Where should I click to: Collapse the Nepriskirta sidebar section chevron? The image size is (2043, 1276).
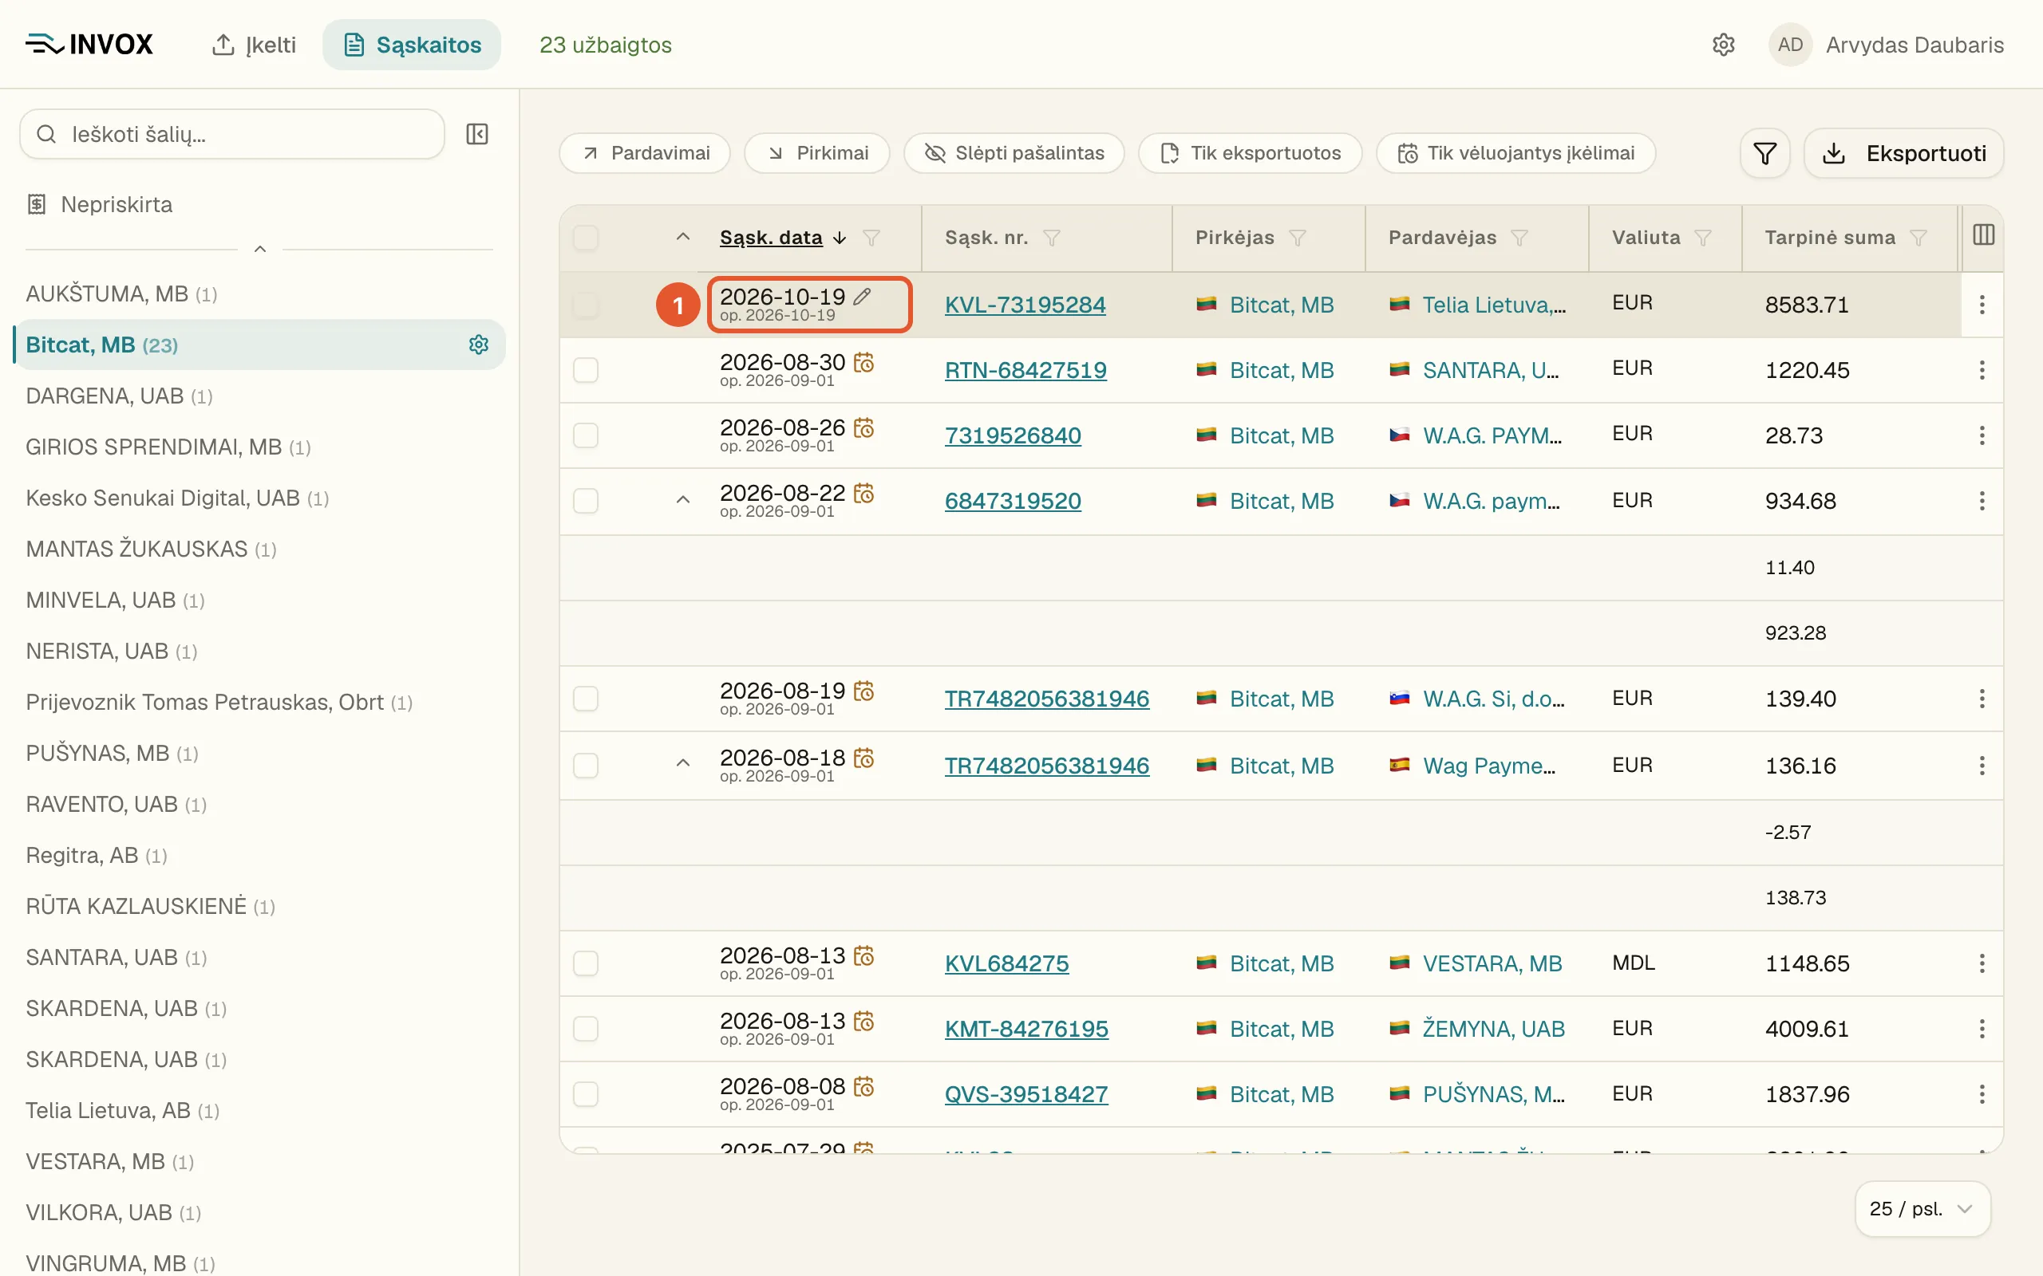click(x=260, y=249)
